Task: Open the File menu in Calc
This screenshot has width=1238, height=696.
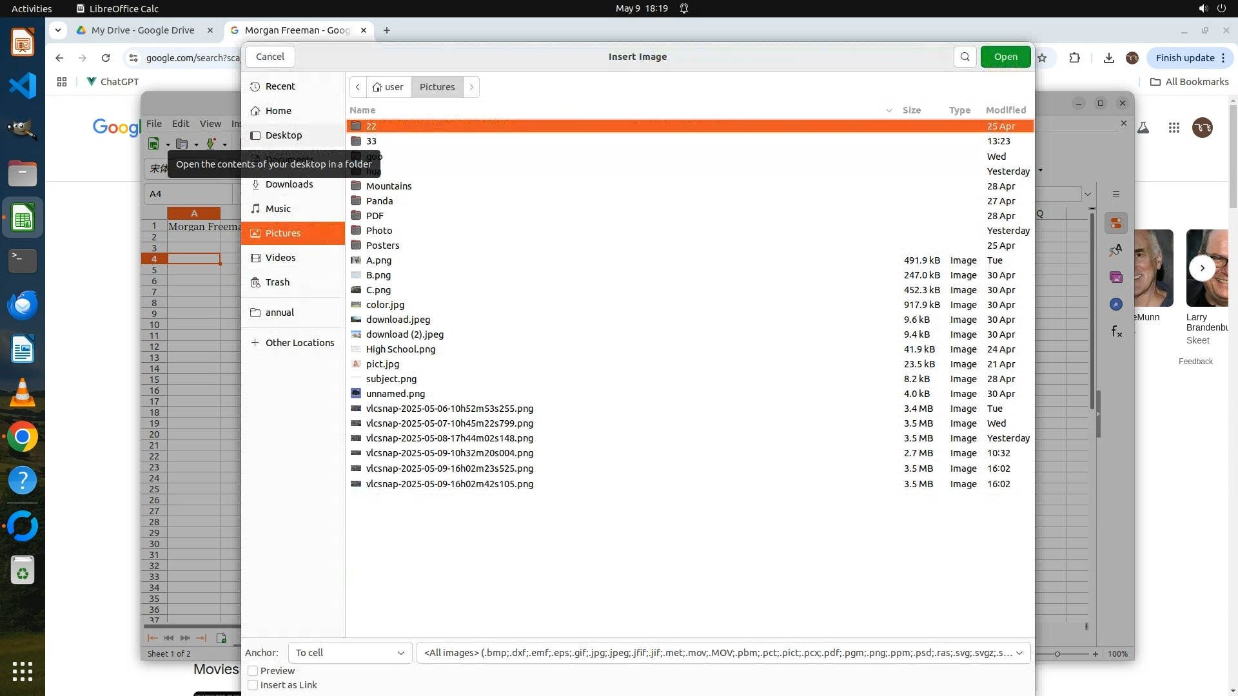Action: pos(154,124)
